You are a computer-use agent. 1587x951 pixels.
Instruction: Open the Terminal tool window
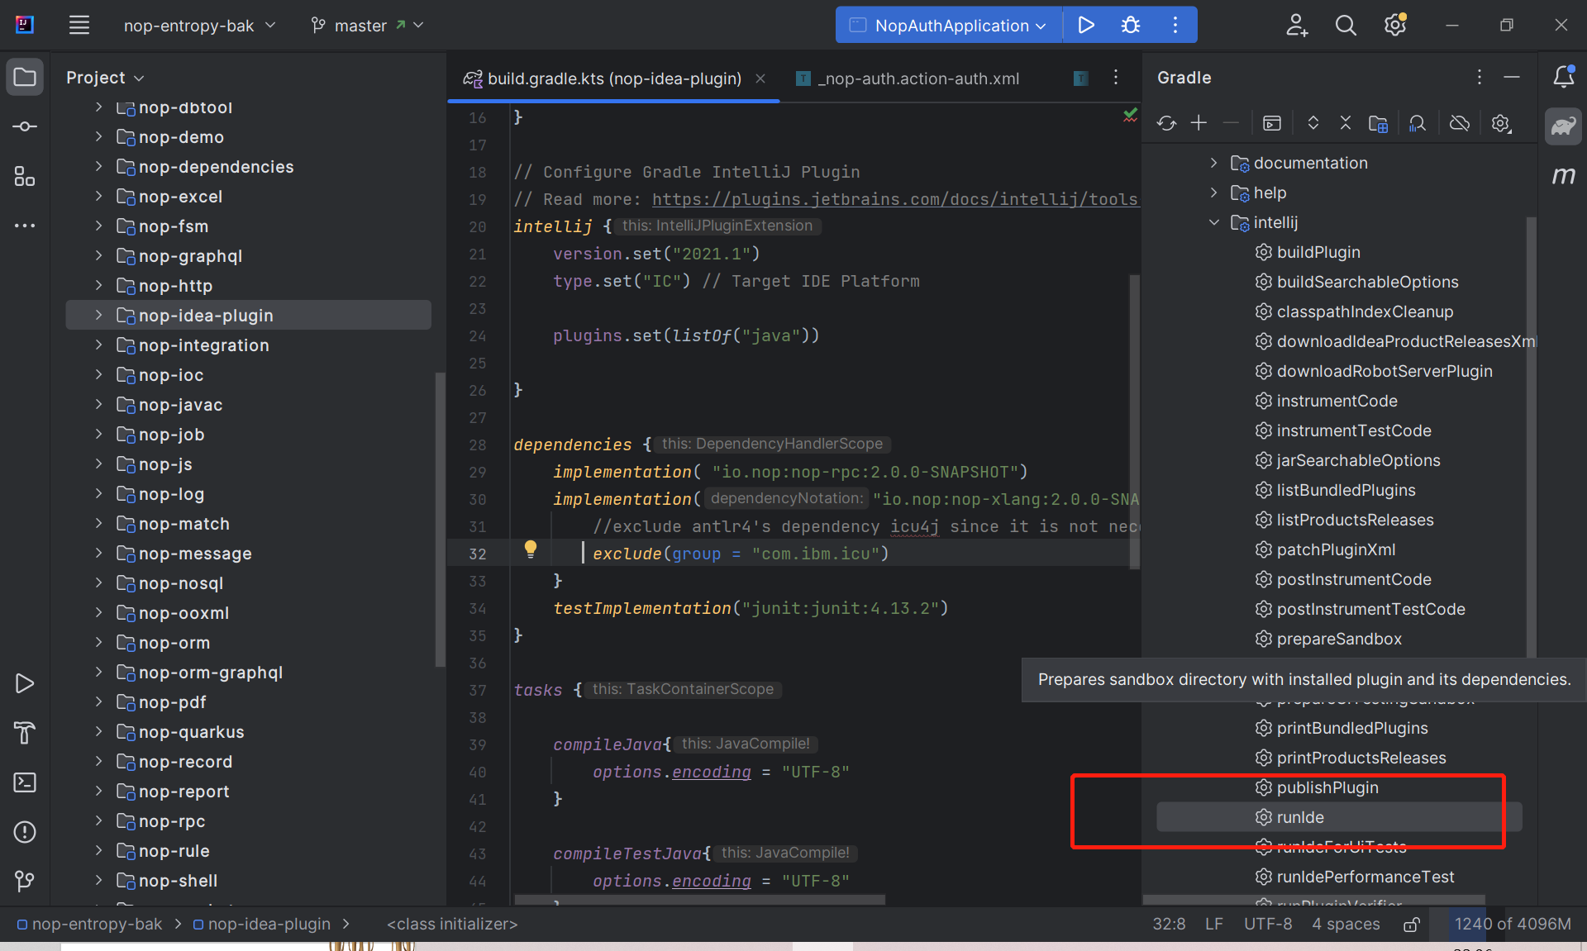25,782
